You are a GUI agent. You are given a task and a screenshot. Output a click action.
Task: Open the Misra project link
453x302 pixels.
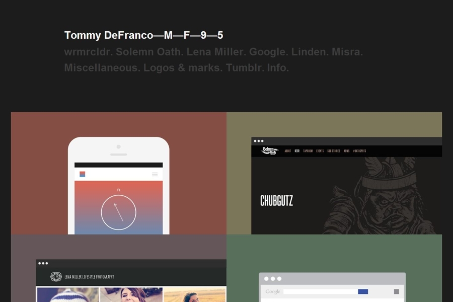coord(347,52)
